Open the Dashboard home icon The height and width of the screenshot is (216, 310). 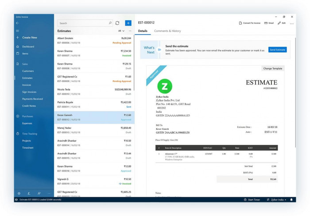(x=18, y=46)
